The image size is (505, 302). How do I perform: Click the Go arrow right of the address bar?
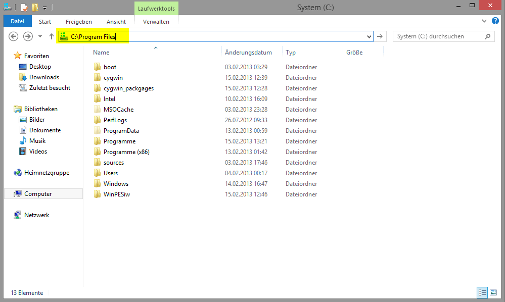click(x=380, y=36)
